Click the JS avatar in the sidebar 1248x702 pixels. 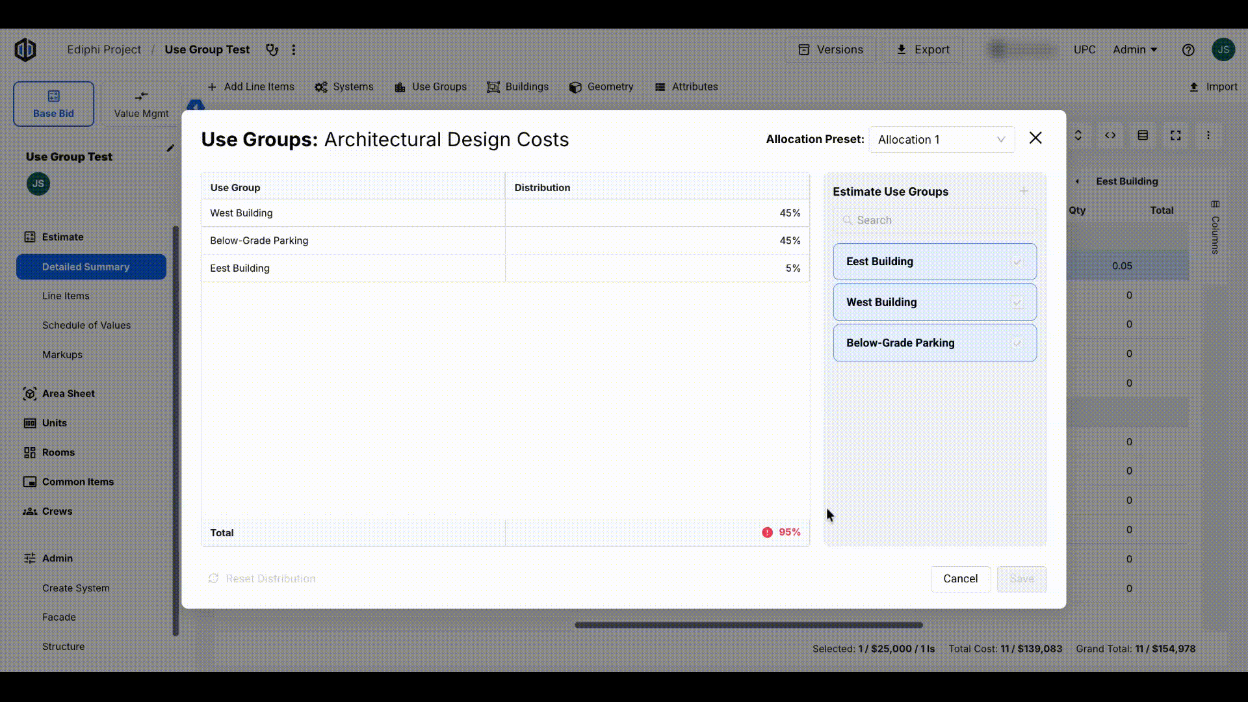38,184
